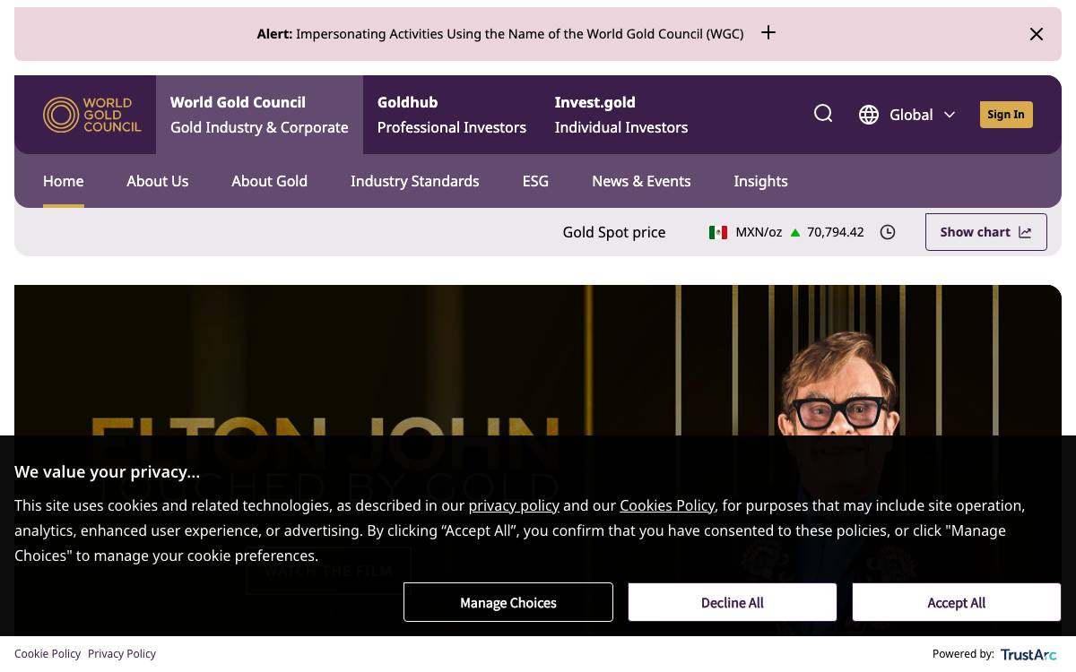The height and width of the screenshot is (672, 1076).
Task: Click the World Gold Council logo
Action: click(x=91, y=115)
